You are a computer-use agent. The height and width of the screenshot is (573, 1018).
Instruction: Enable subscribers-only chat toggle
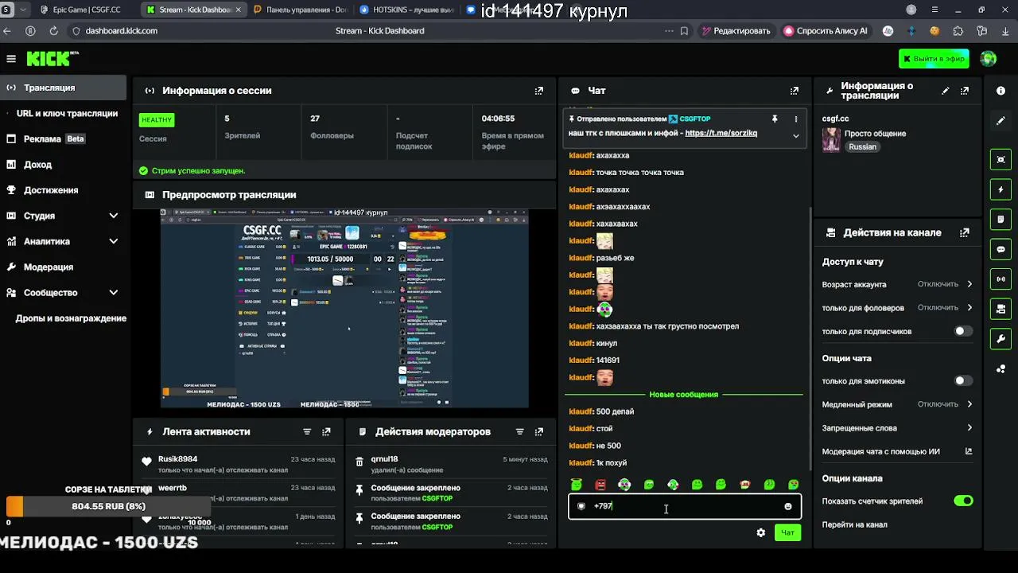tap(963, 331)
